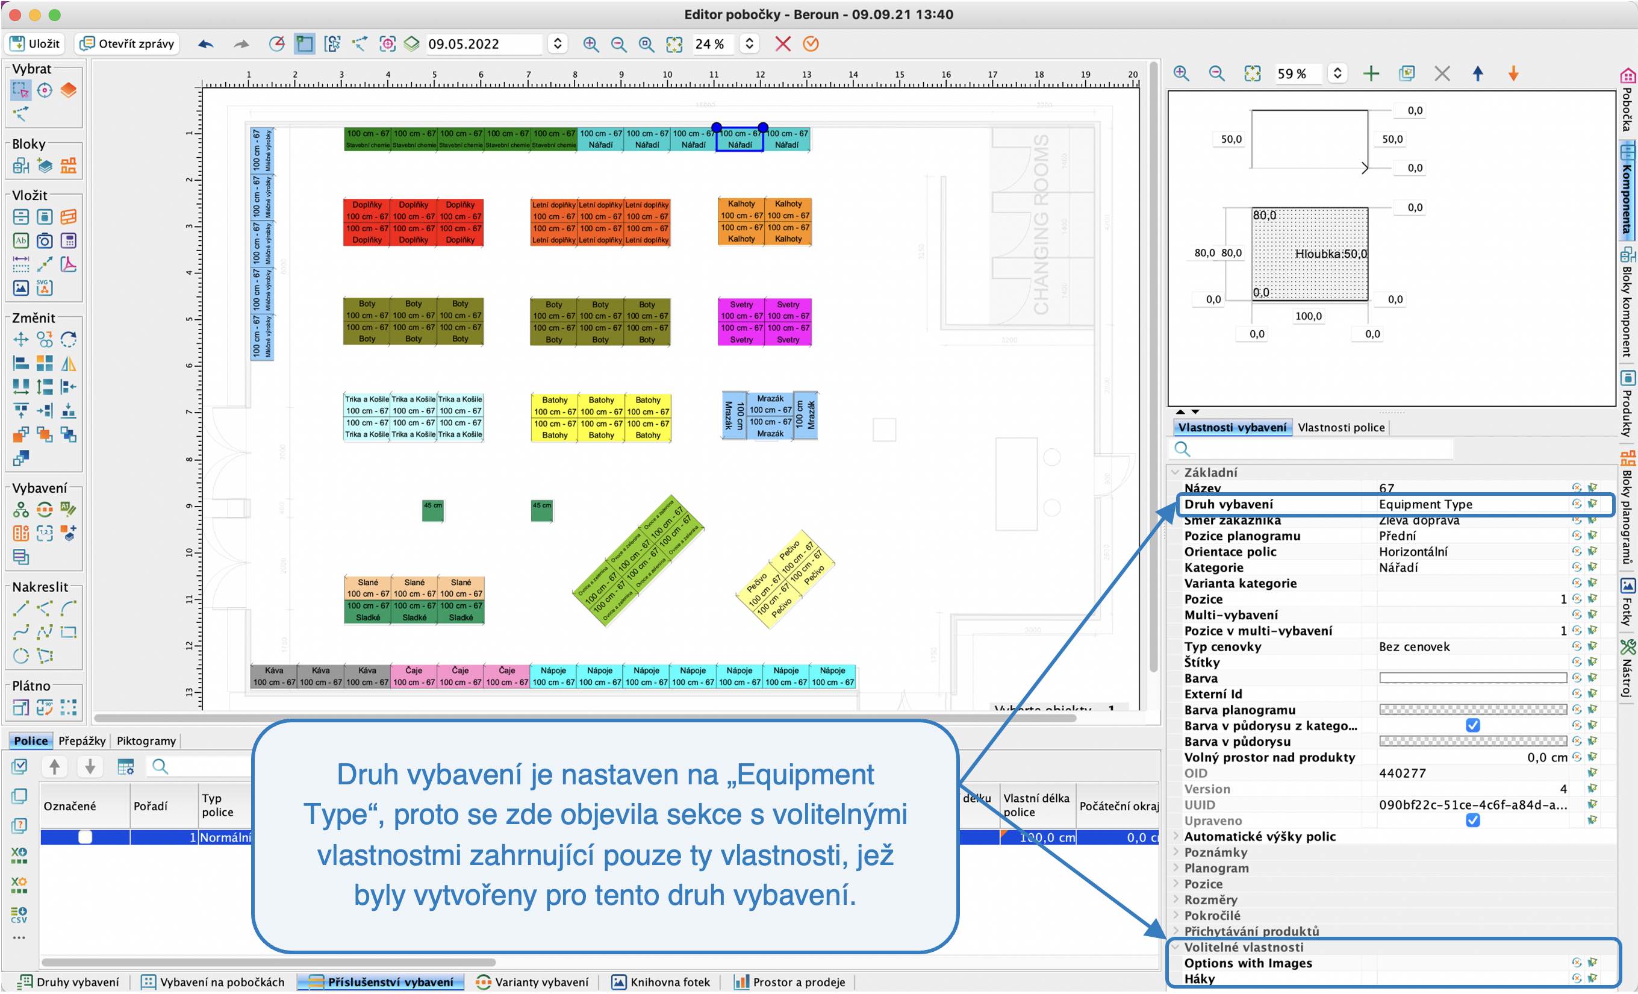Select the rectangle selection tool under Vybrat
This screenshot has height=994, width=1638.
point(20,90)
